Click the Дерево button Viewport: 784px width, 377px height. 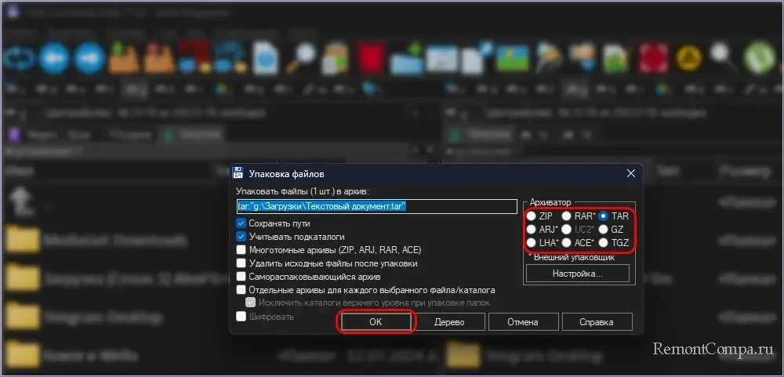pyautogui.click(x=449, y=322)
